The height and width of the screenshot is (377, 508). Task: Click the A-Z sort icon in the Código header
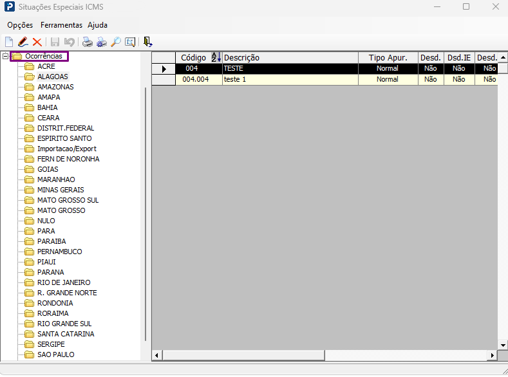(x=216, y=57)
